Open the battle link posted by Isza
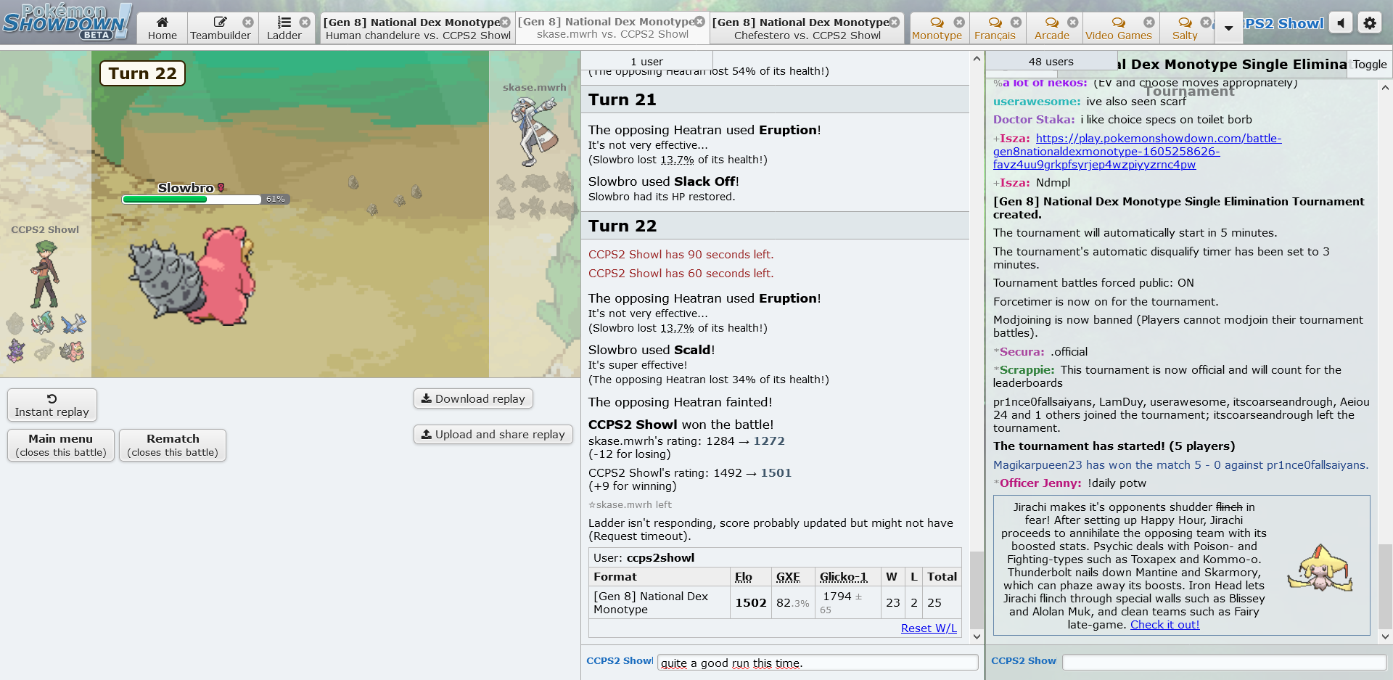1393x680 pixels. pyautogui.click(x=1137, y=152)
